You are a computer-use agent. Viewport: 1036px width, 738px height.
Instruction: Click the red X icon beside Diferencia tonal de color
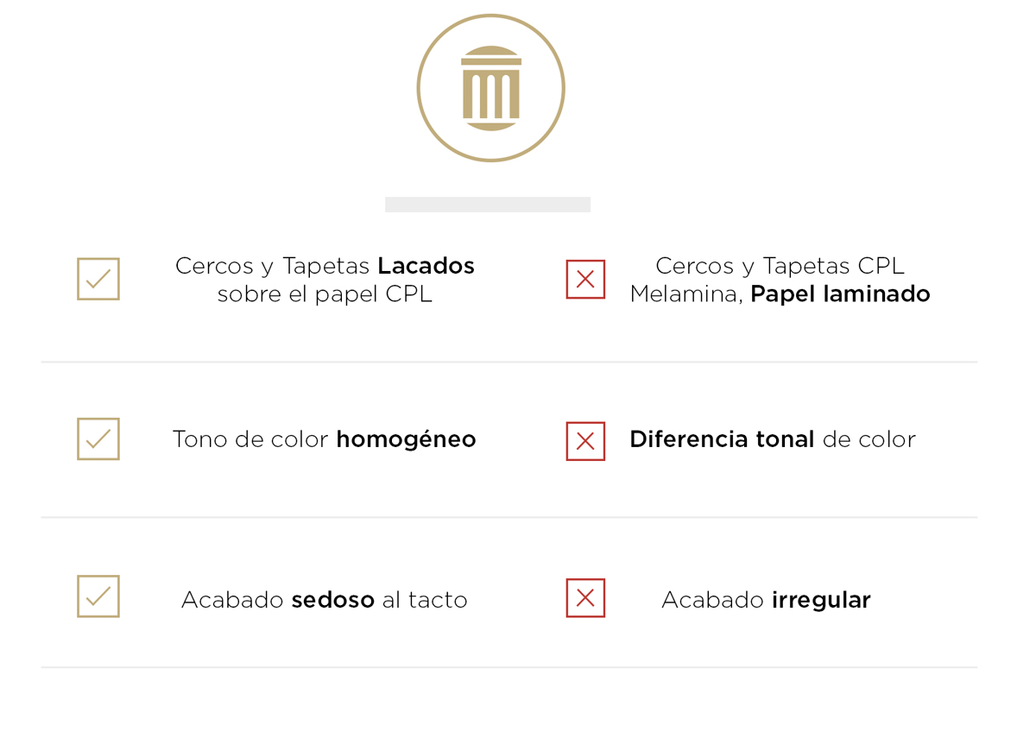[585, 441]
